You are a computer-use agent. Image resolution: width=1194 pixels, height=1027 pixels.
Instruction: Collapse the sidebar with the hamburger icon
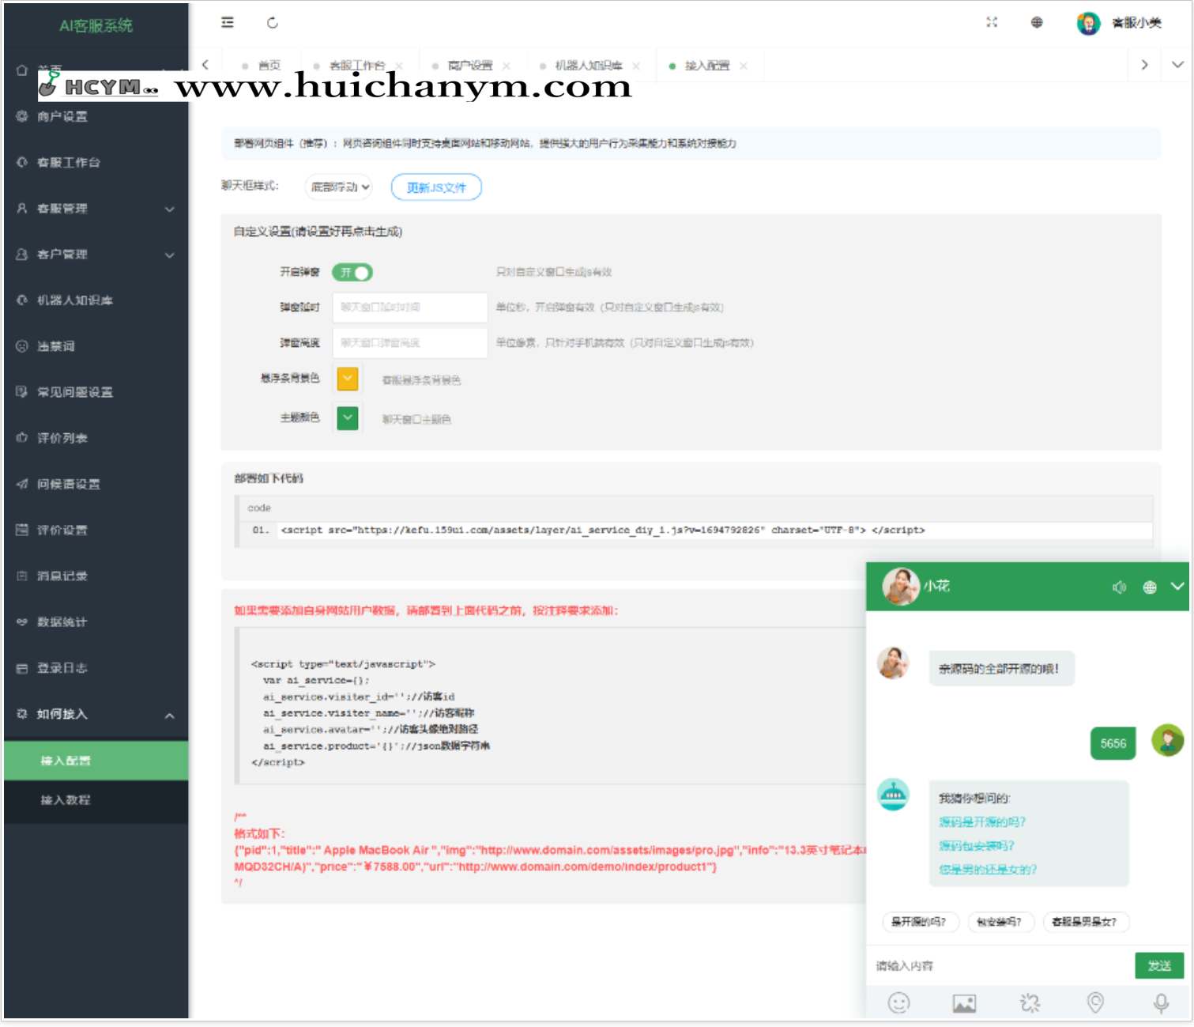pos(228,22)
